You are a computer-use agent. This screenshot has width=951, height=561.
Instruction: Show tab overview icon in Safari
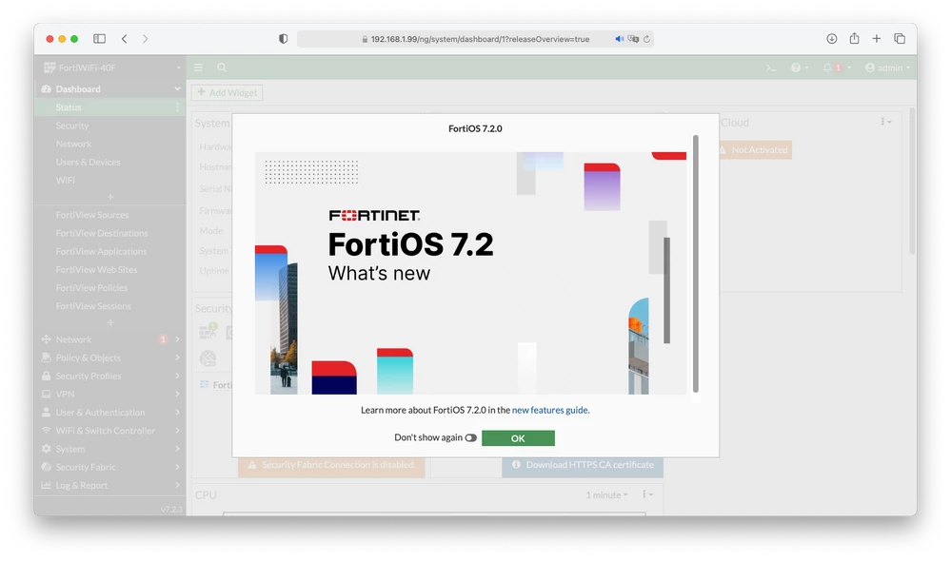900,39
